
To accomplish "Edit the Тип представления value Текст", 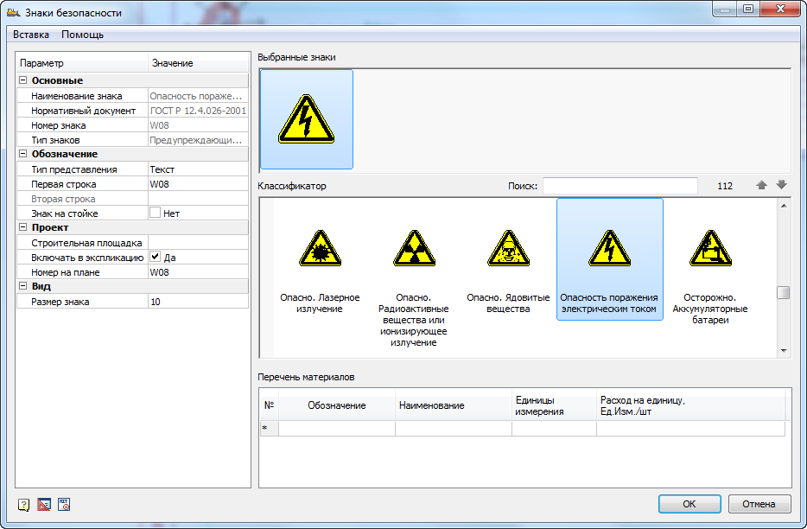I will click(x=198, y=169).
